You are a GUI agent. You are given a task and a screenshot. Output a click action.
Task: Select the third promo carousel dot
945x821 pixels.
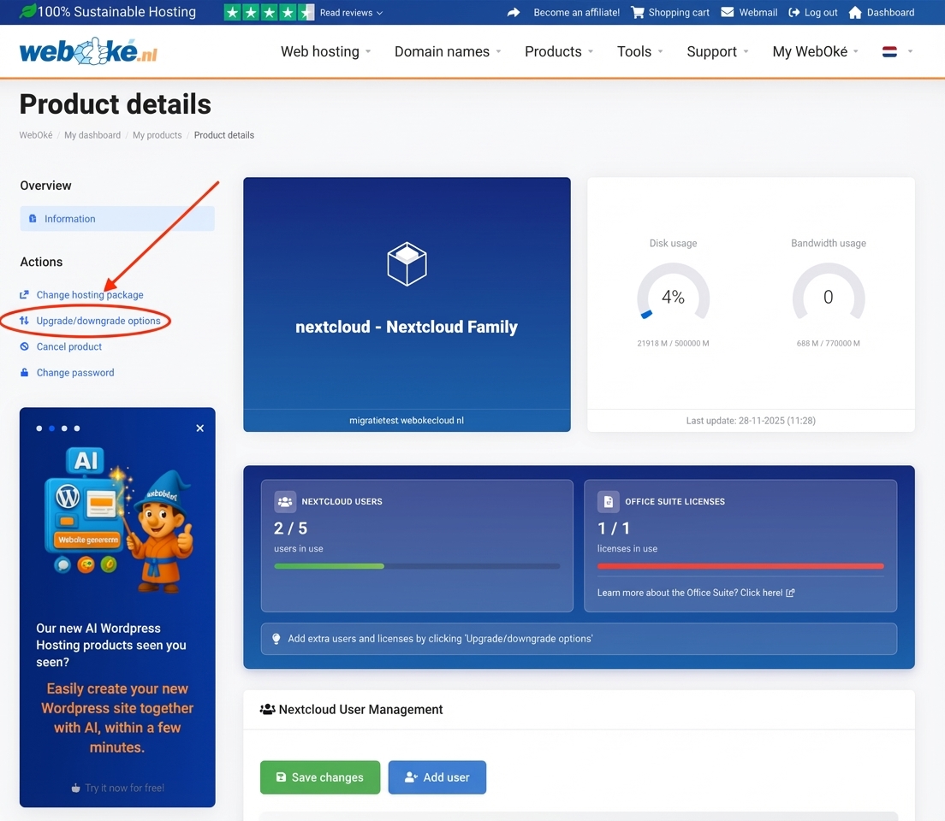click(64, 428)
